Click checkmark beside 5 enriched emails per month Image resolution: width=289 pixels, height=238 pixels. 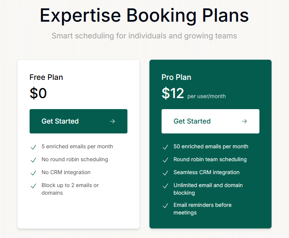[33, 147]
